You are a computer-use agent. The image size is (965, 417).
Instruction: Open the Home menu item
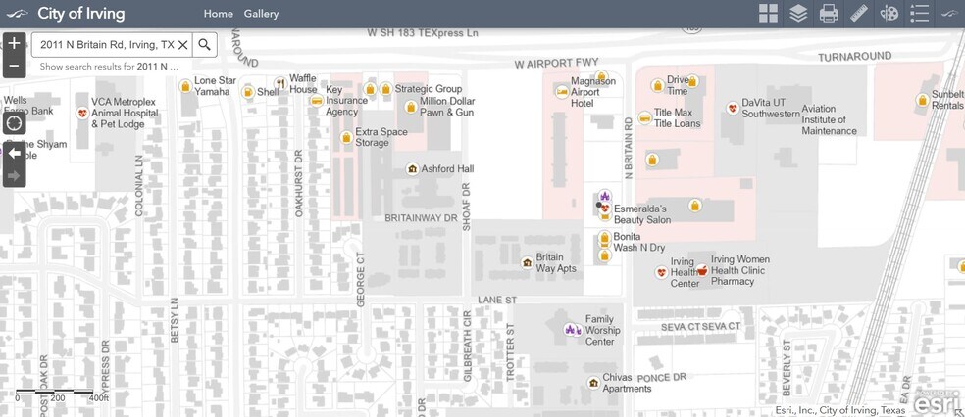(218, 14)
